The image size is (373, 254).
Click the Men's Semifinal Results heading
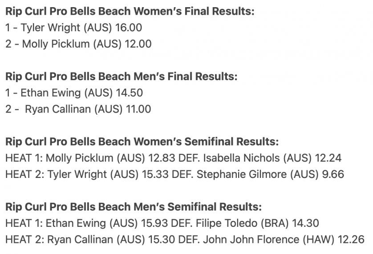(134, 207)
